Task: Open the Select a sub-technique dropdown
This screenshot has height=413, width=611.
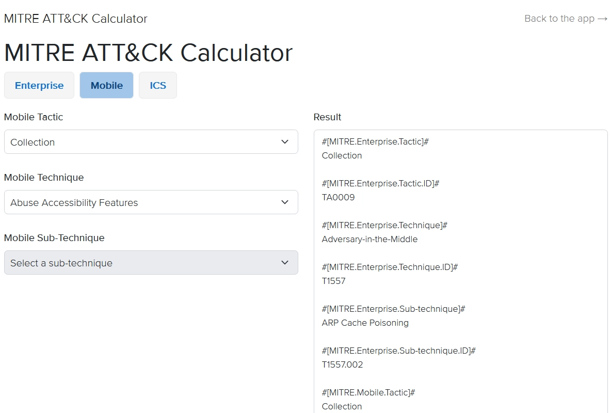Action: [x=151, y=263]
